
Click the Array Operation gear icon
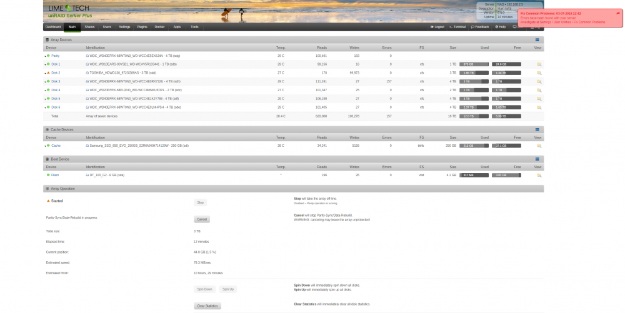(47, 189)
